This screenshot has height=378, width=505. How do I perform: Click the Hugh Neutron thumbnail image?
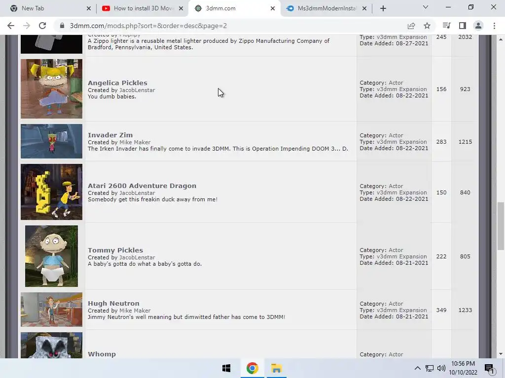(51, 310)
